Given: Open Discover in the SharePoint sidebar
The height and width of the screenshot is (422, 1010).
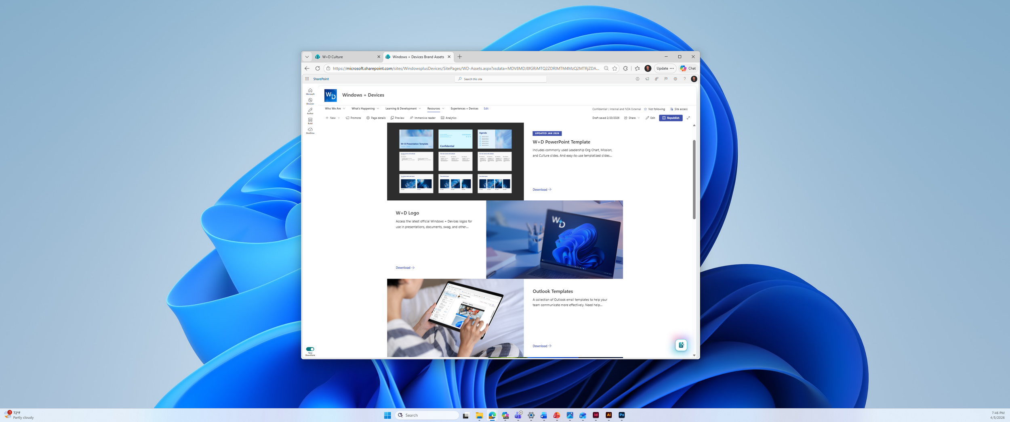Looking at the screenshot, I should tap(310, 101).
